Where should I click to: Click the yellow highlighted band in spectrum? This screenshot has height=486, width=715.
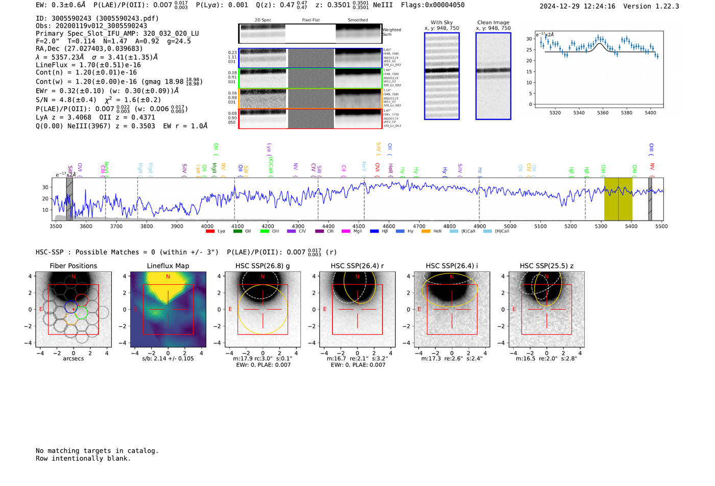[x=618, y=199]
